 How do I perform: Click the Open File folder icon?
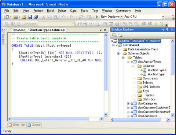(24, 17)
